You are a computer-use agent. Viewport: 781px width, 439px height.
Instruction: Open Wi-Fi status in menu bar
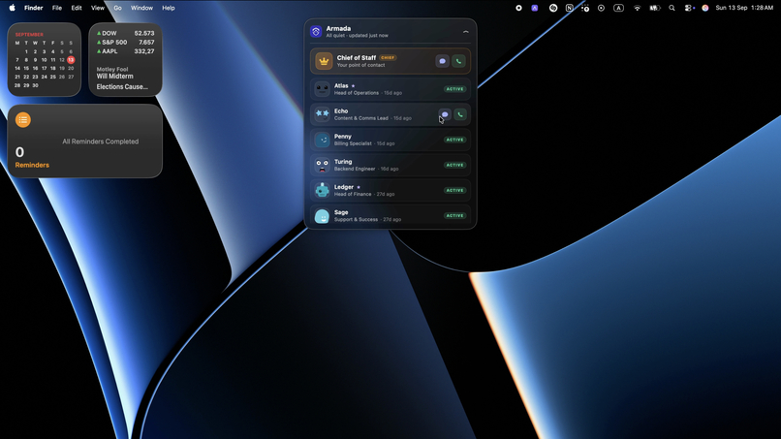pyautogui.click(x=637, y=8)
